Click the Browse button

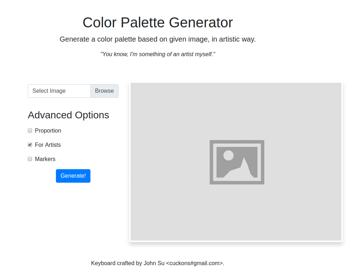(x=104, y=91)
